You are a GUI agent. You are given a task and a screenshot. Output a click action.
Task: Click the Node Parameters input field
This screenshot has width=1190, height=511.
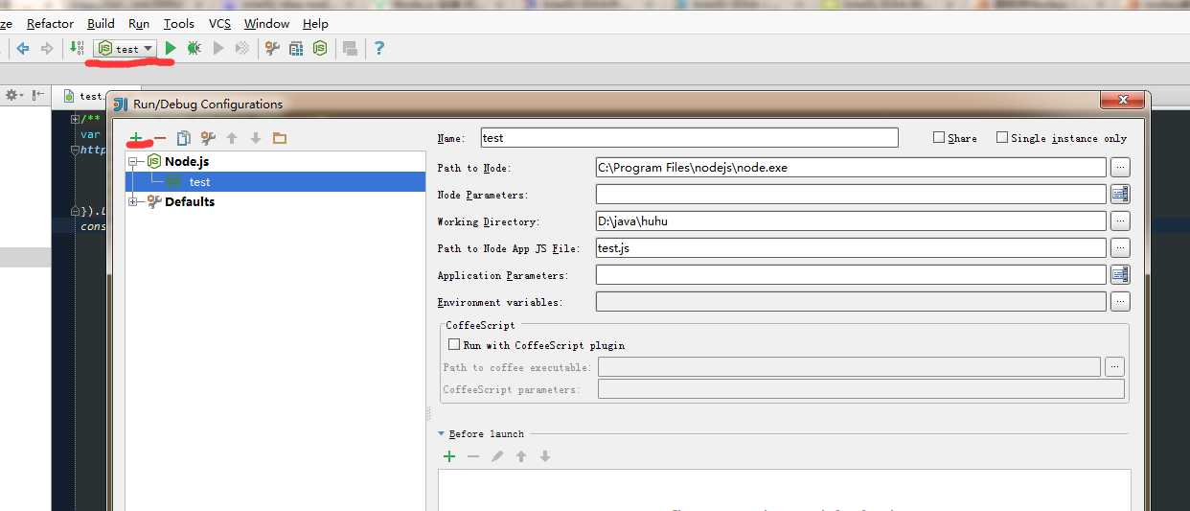851,195
